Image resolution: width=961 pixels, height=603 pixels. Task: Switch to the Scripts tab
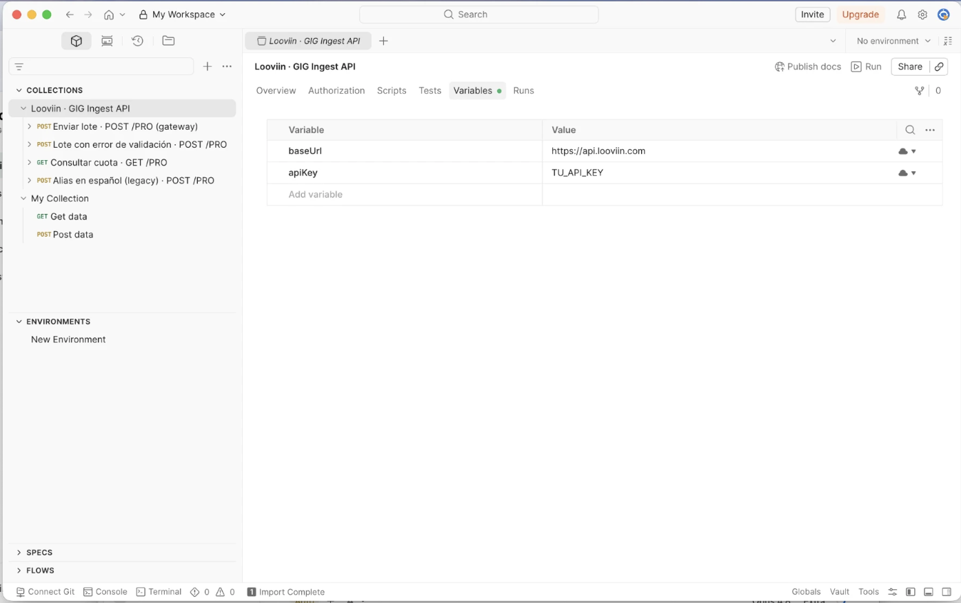(x=392, y=90)
